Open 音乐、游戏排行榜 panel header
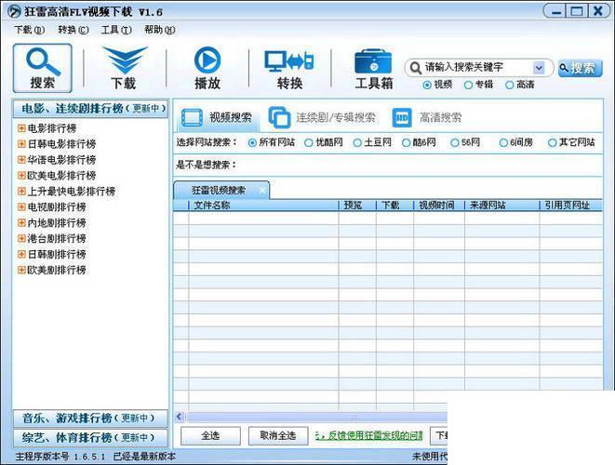The width and height of the screenshot is (615, 465). 90,418
